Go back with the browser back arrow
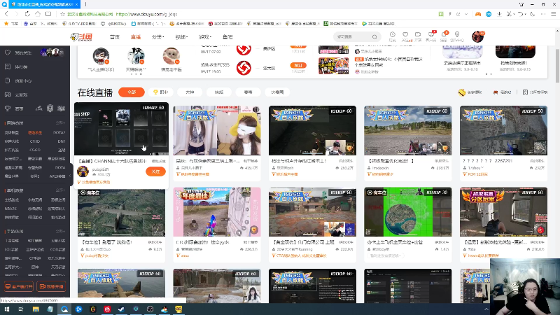This screenshot has width=560, height=315. [x=6, y=14]
